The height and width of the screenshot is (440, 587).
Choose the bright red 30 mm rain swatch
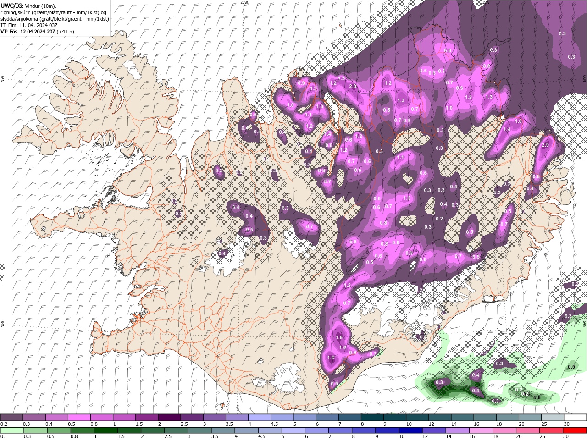click(575, 430)
